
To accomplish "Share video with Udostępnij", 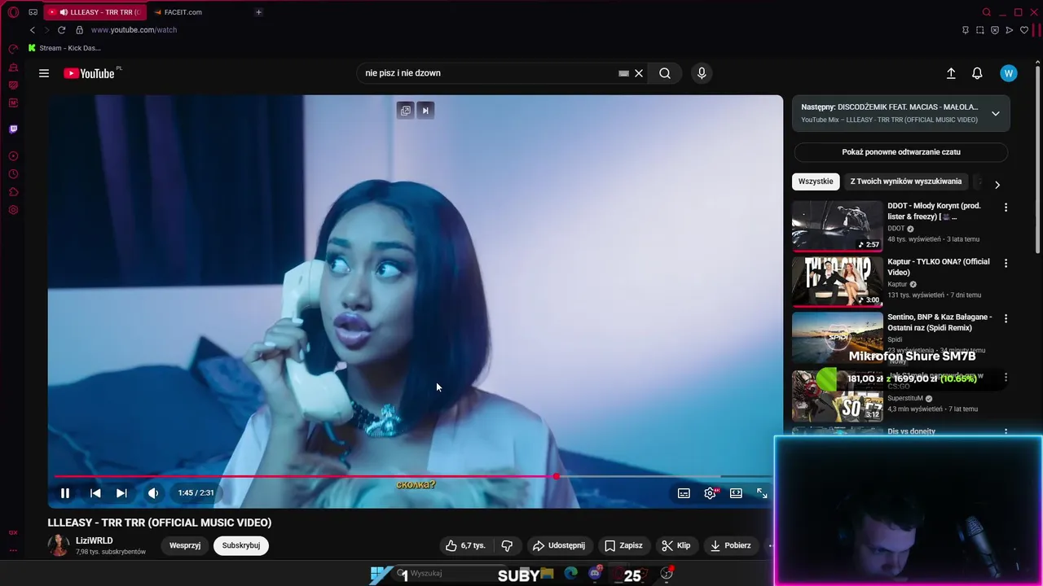I will click(x=558, y=545).
